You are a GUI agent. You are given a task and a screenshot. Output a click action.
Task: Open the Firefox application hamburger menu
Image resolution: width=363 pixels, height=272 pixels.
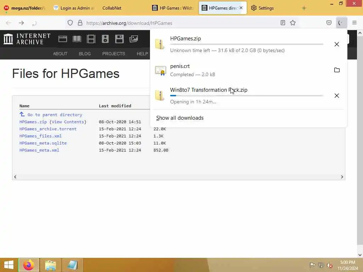click(354, 23)
